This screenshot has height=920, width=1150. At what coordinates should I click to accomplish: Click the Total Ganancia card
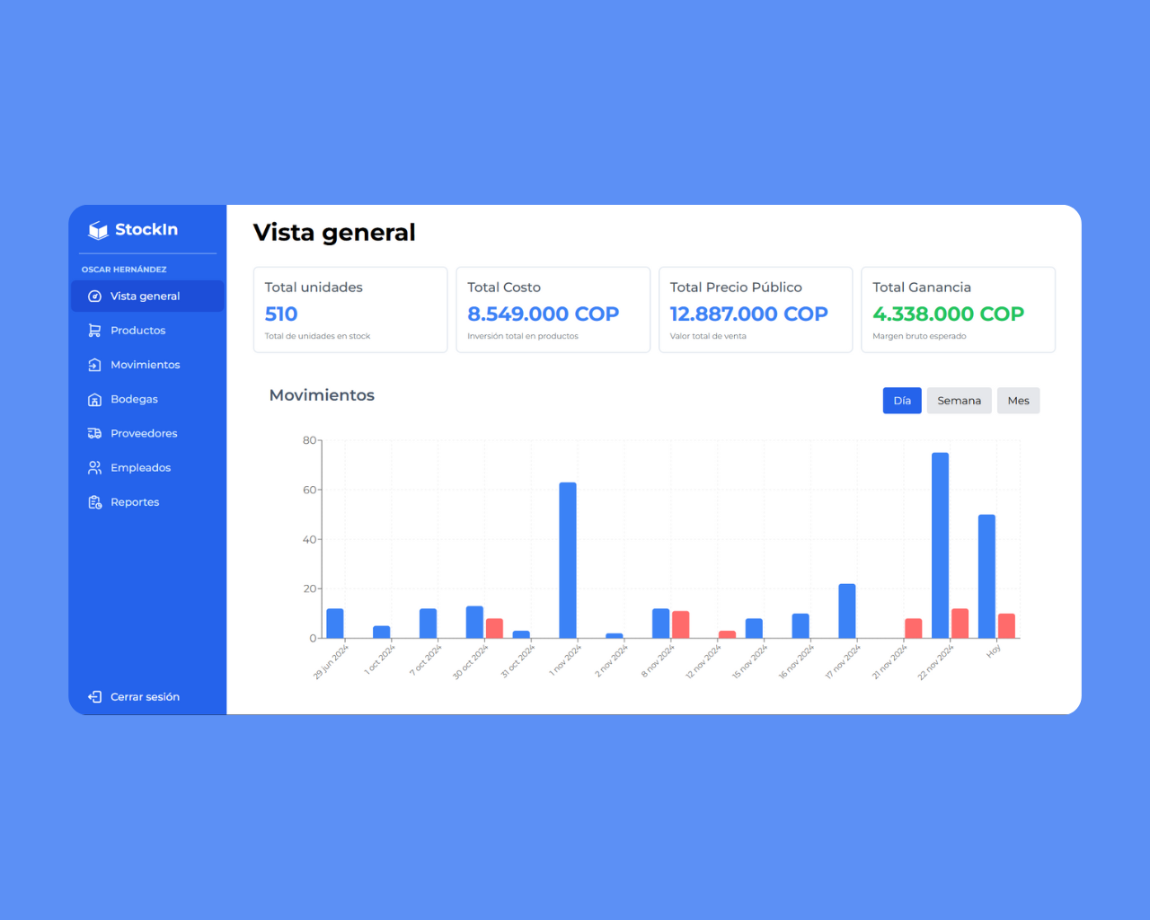point(958,310)
